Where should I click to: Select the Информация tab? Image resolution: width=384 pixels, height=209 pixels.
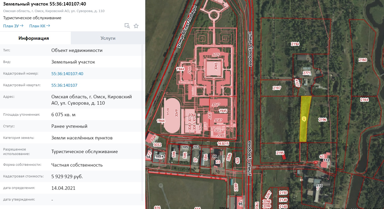pyautogui.click(x=34, y=38)
